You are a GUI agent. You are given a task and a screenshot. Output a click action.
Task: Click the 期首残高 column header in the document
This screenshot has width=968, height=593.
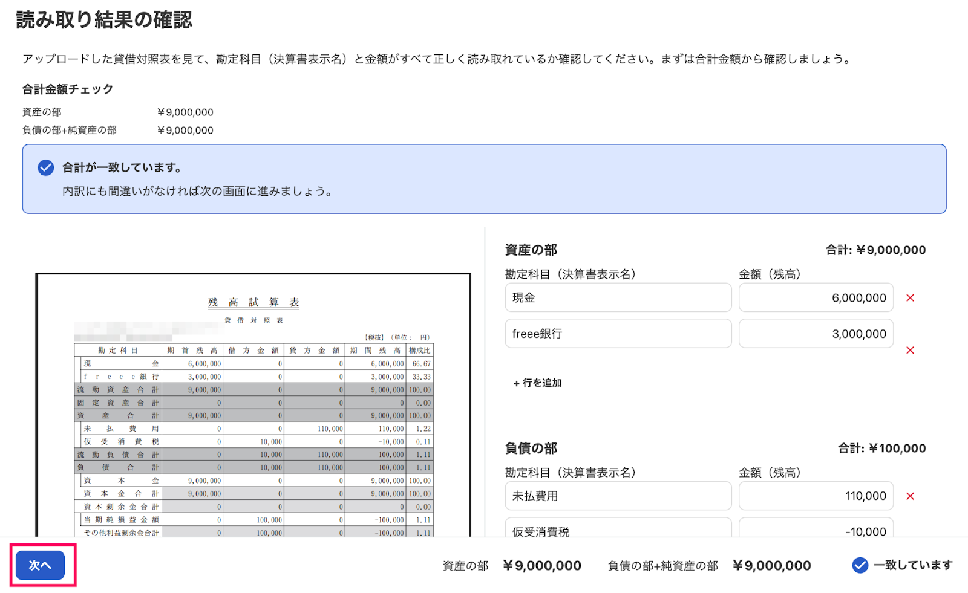(x=192, y=351)
